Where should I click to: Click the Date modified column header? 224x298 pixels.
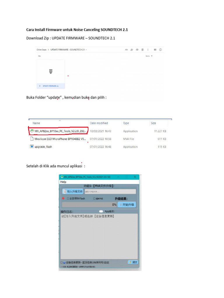(x=99, y=123)
